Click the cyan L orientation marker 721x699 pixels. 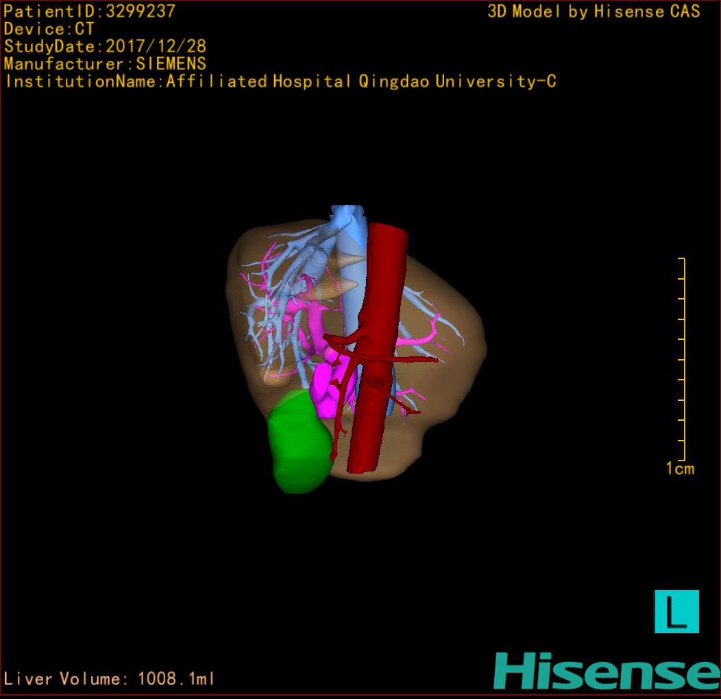tap(676, 611)
